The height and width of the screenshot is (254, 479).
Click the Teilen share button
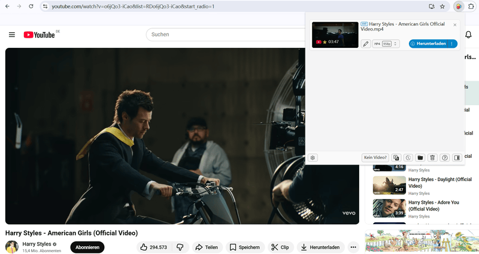[207, 247]
